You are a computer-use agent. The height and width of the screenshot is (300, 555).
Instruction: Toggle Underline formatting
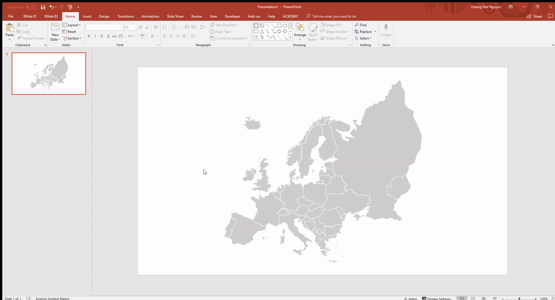click(x=101, y=36)
